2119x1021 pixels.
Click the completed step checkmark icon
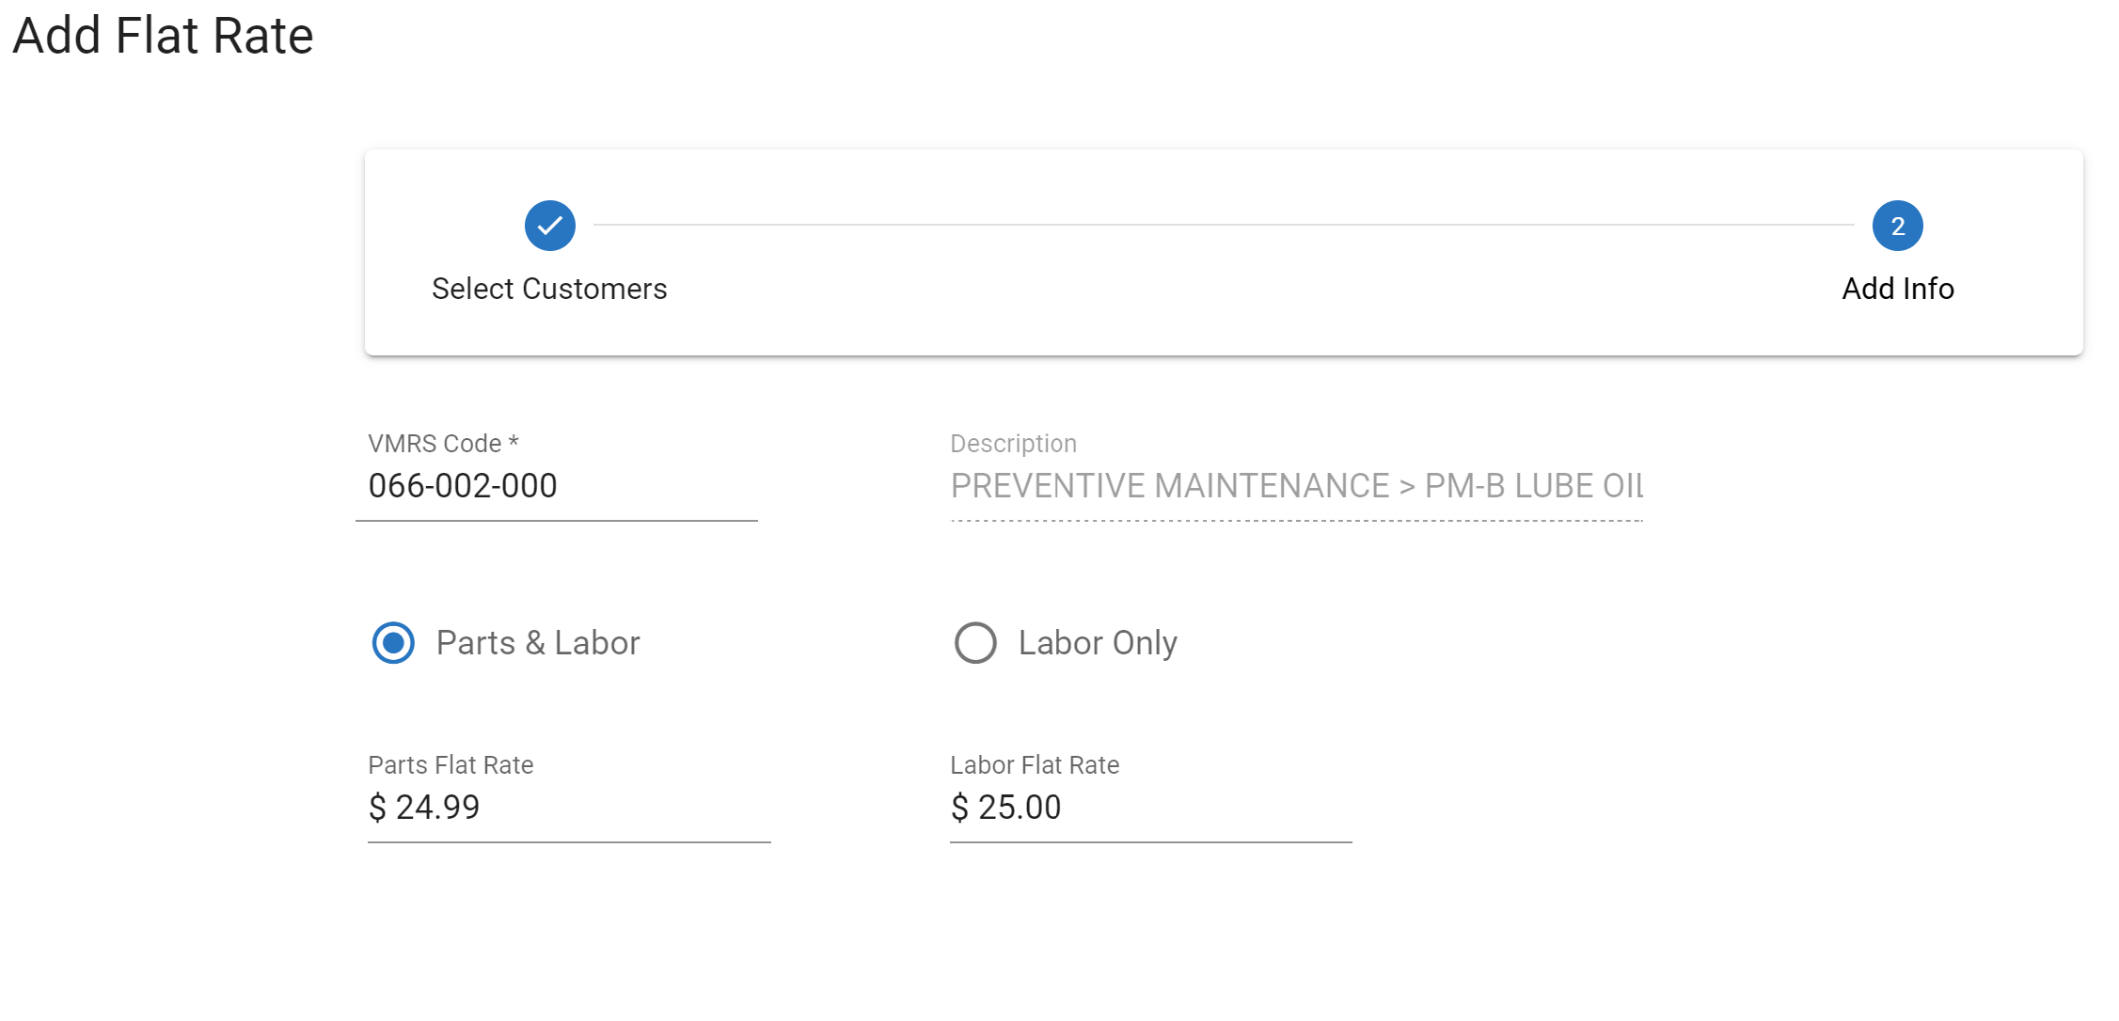[550, 226]
